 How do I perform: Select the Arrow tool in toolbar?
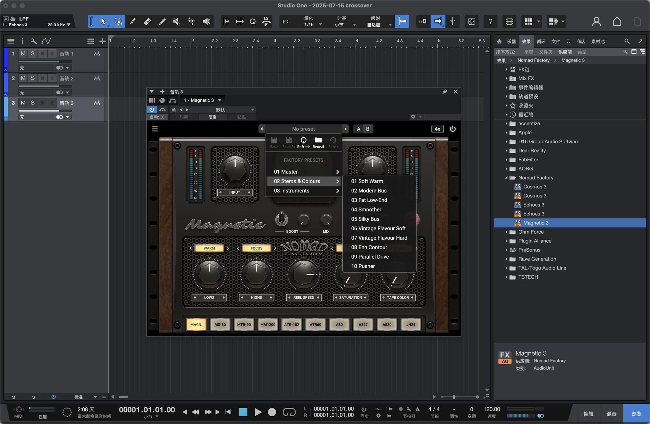coord(103,22)
